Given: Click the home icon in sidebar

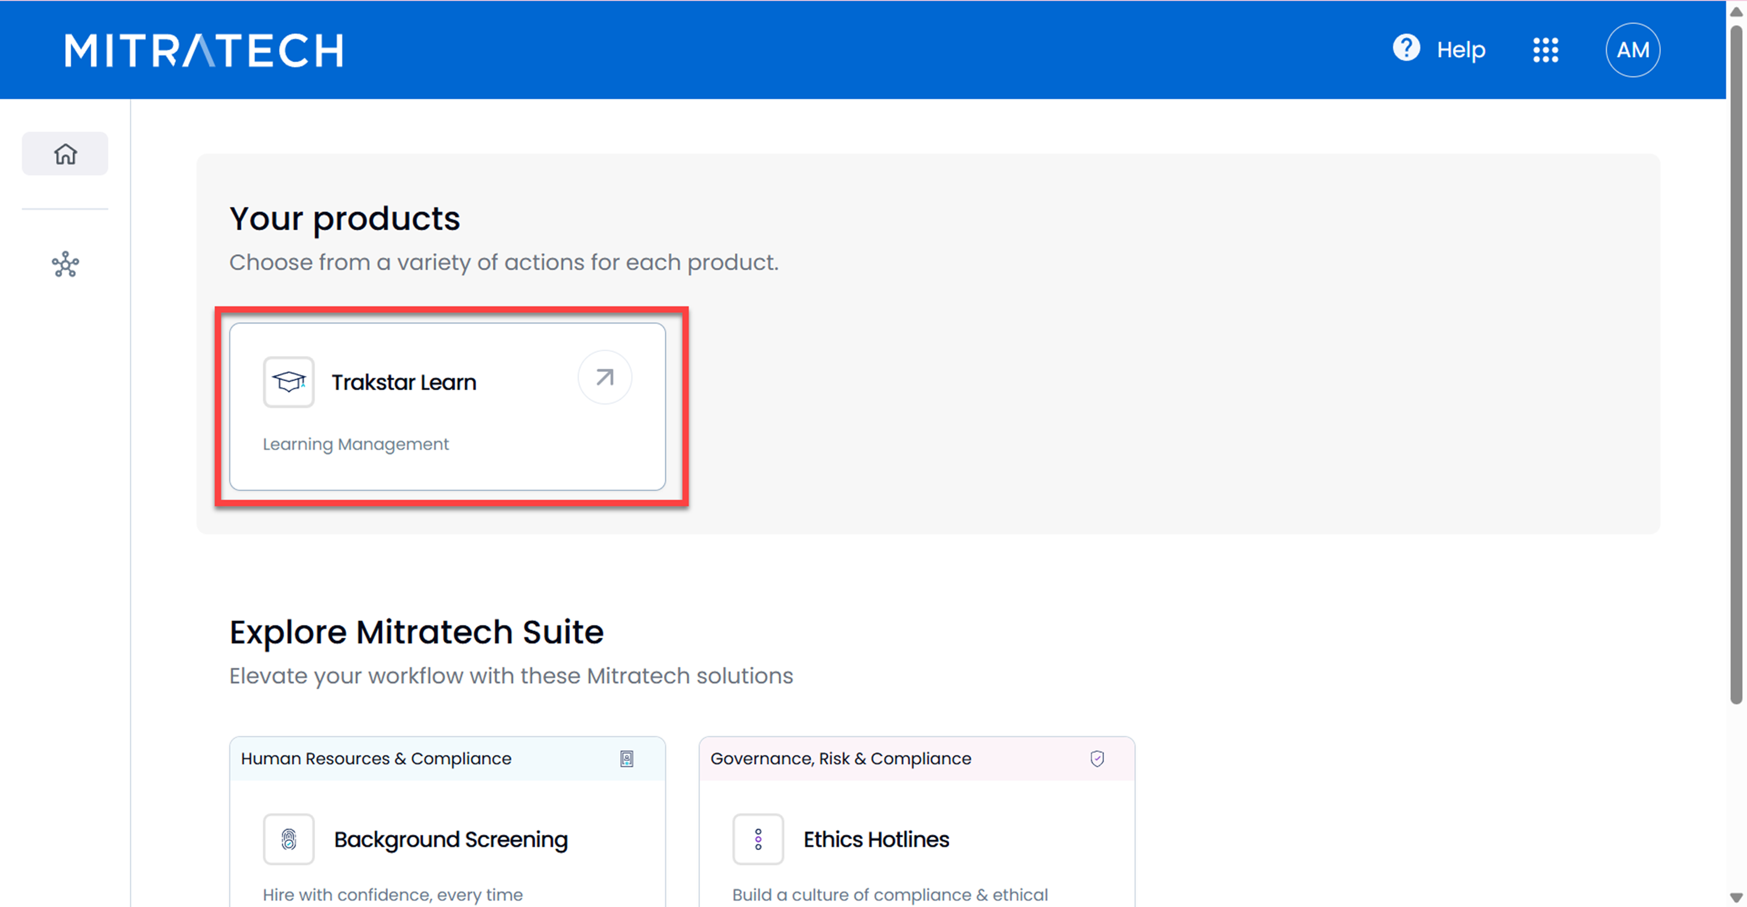Looking at the screenshot, I should tap(65, 154).
